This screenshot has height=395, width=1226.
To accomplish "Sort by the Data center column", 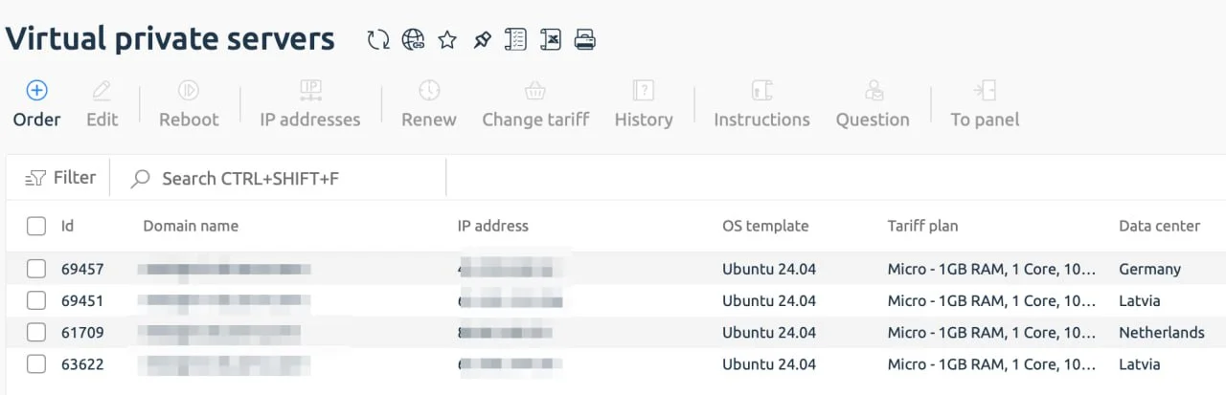I will click(1159, 227).
